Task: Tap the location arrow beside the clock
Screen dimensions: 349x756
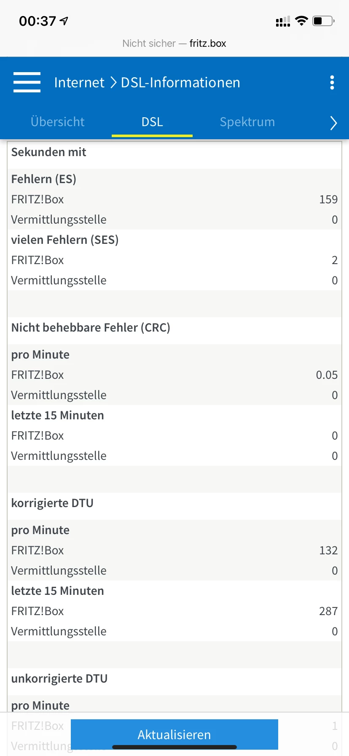Action: (x=64, y=21)
